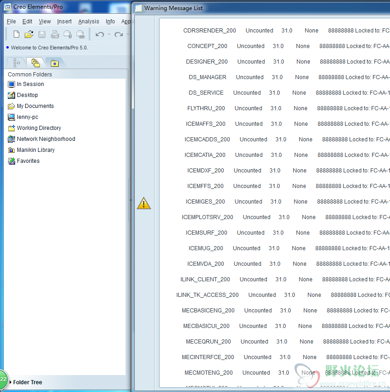This screenshot has height=392, width=390.
Task: Click the Working Directory folder icon
Action: coord(11,128)
